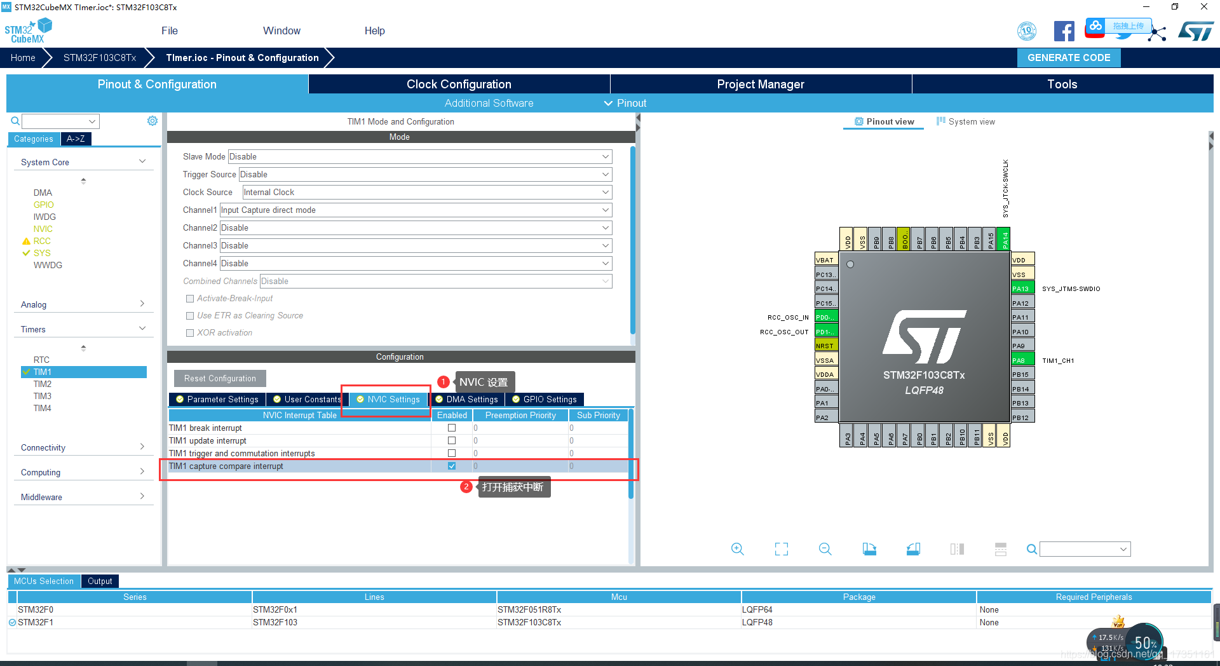The width and height of the screenshot is (1220, 666).
Task: Click the BOOT0 pin on the chip
Action: 904,240
